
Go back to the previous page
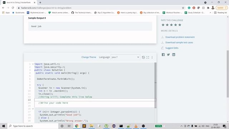click(x=3, y=8)
